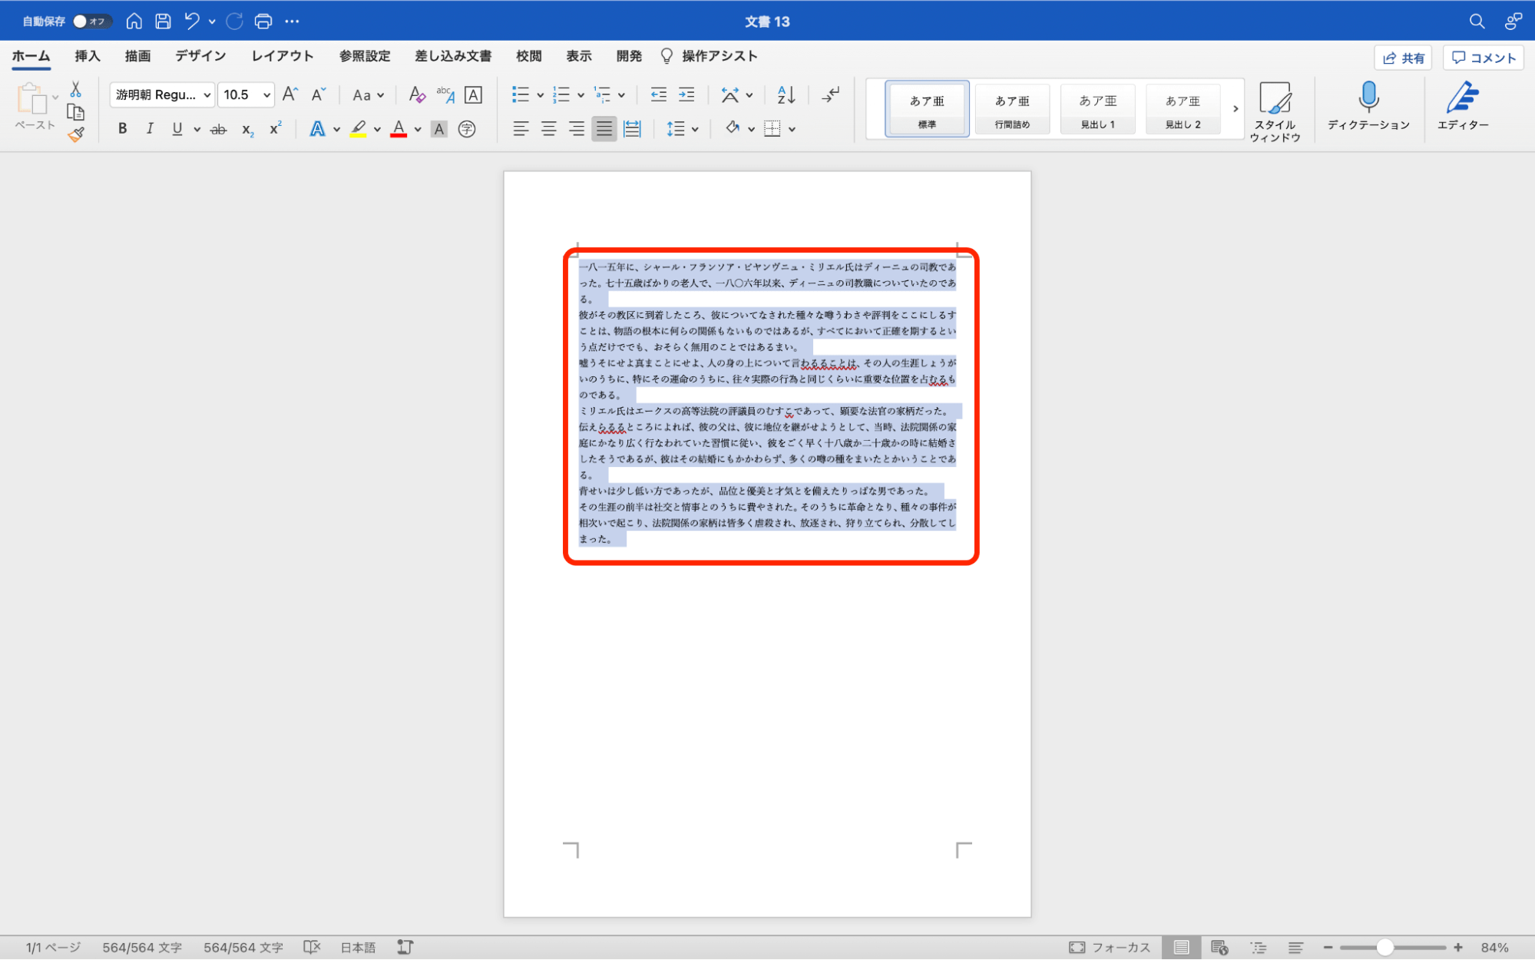The image size is (1535, 960).
Task: Expand bullet list style options
Action: [x=540, y=95]
